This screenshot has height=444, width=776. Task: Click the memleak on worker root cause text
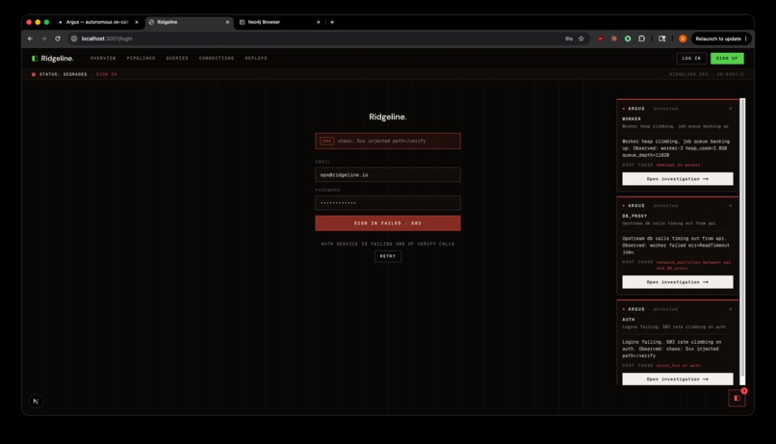(678, 166)
